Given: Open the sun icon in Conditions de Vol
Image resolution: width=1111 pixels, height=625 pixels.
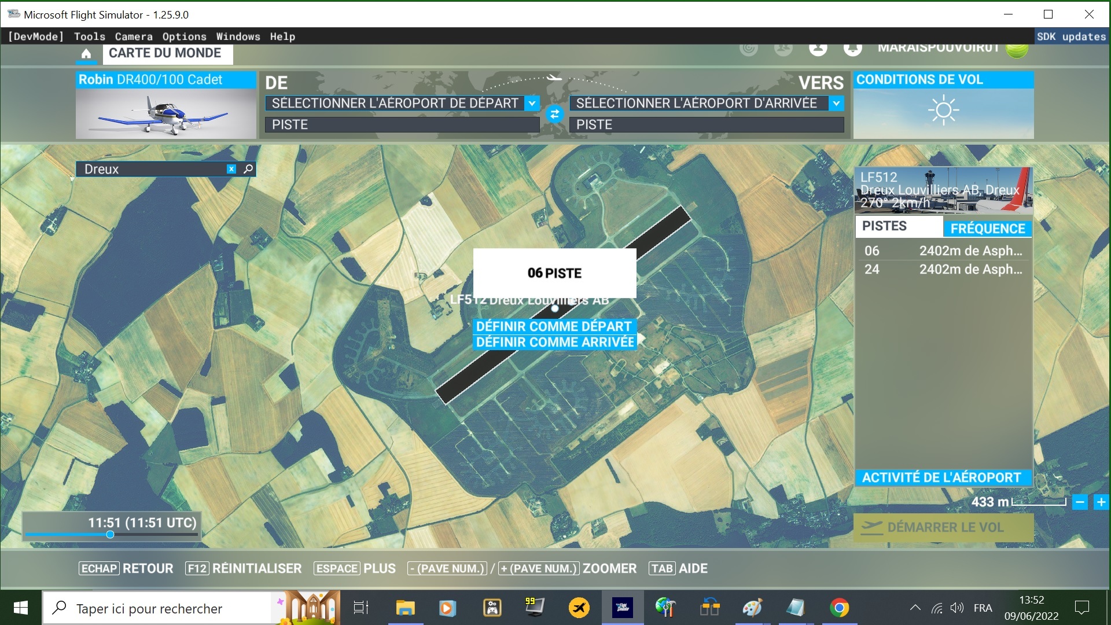Looking at the screenshot, I should tap(943, 110).
